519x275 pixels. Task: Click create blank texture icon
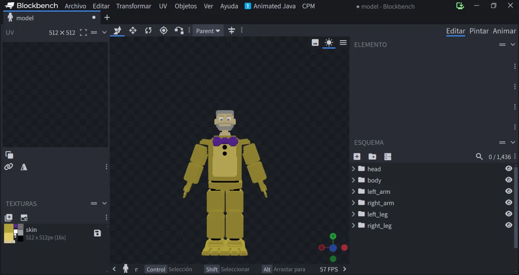click(24, 218)
